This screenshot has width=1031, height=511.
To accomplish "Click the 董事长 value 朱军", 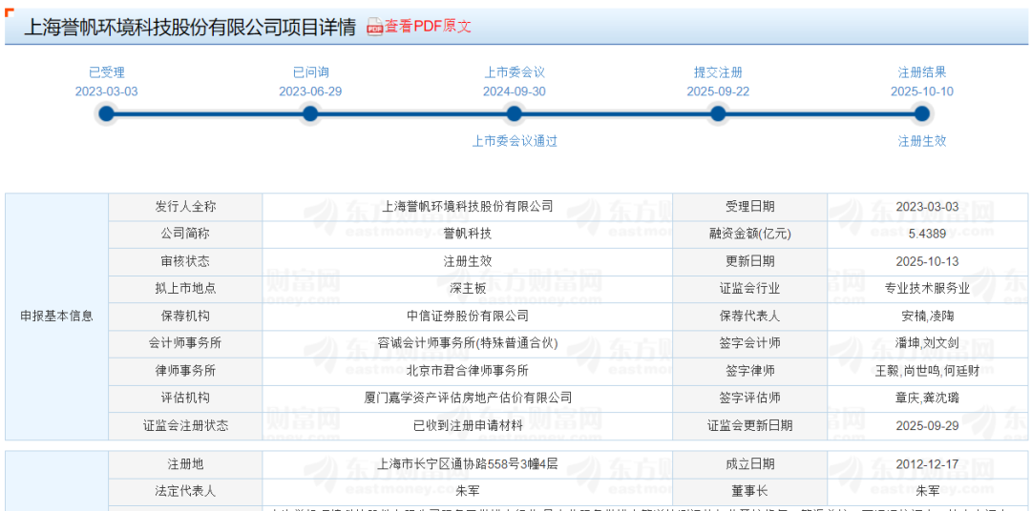I will pyautogui.click(x=927, y=491).
